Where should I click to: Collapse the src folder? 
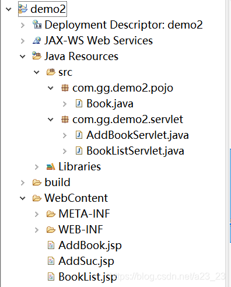point(37,72)
